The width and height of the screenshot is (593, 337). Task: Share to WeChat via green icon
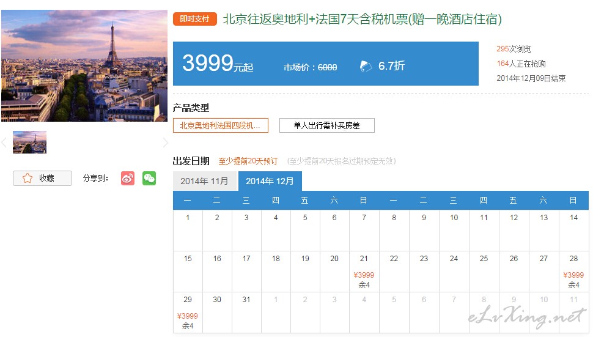coord(149,178)
